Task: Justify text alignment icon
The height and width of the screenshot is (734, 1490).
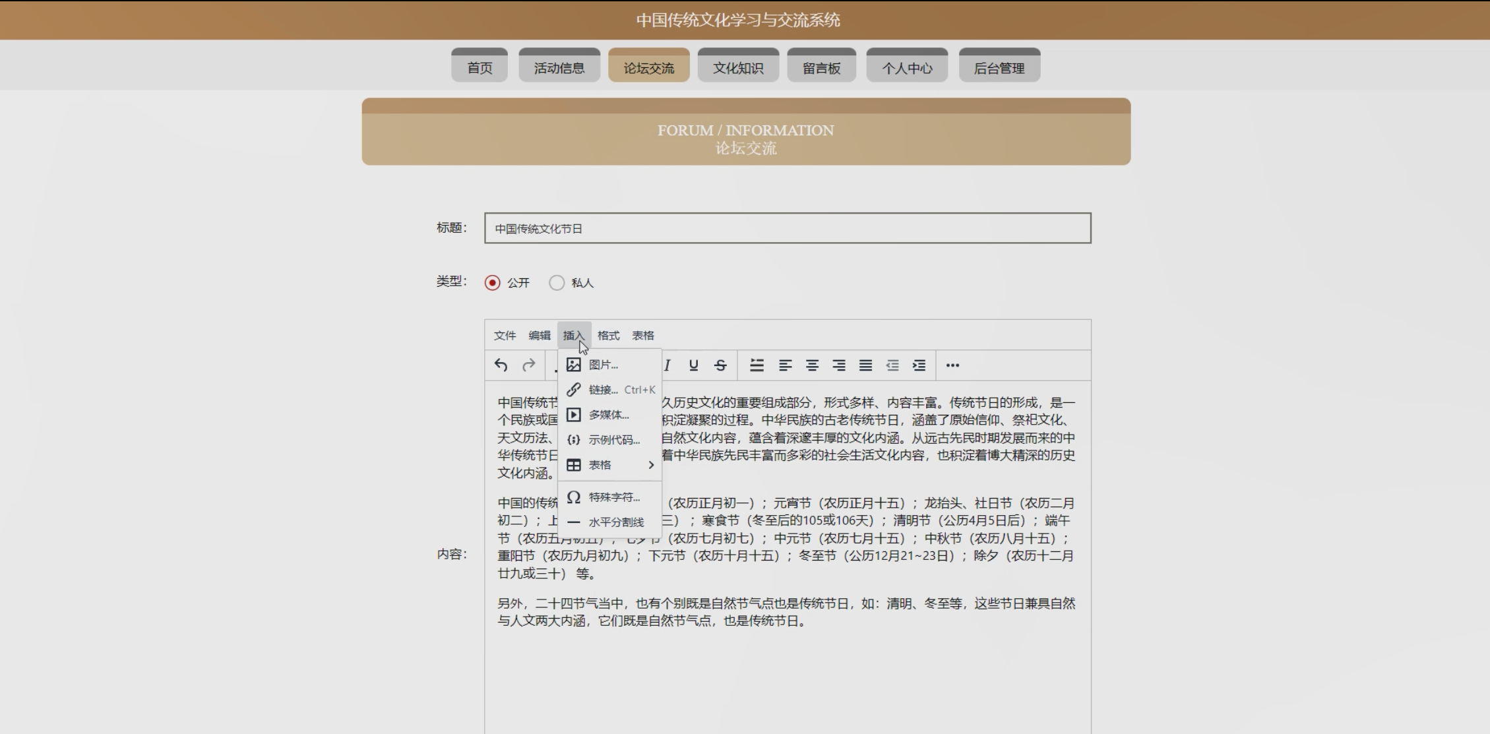Action: point(865,365)
